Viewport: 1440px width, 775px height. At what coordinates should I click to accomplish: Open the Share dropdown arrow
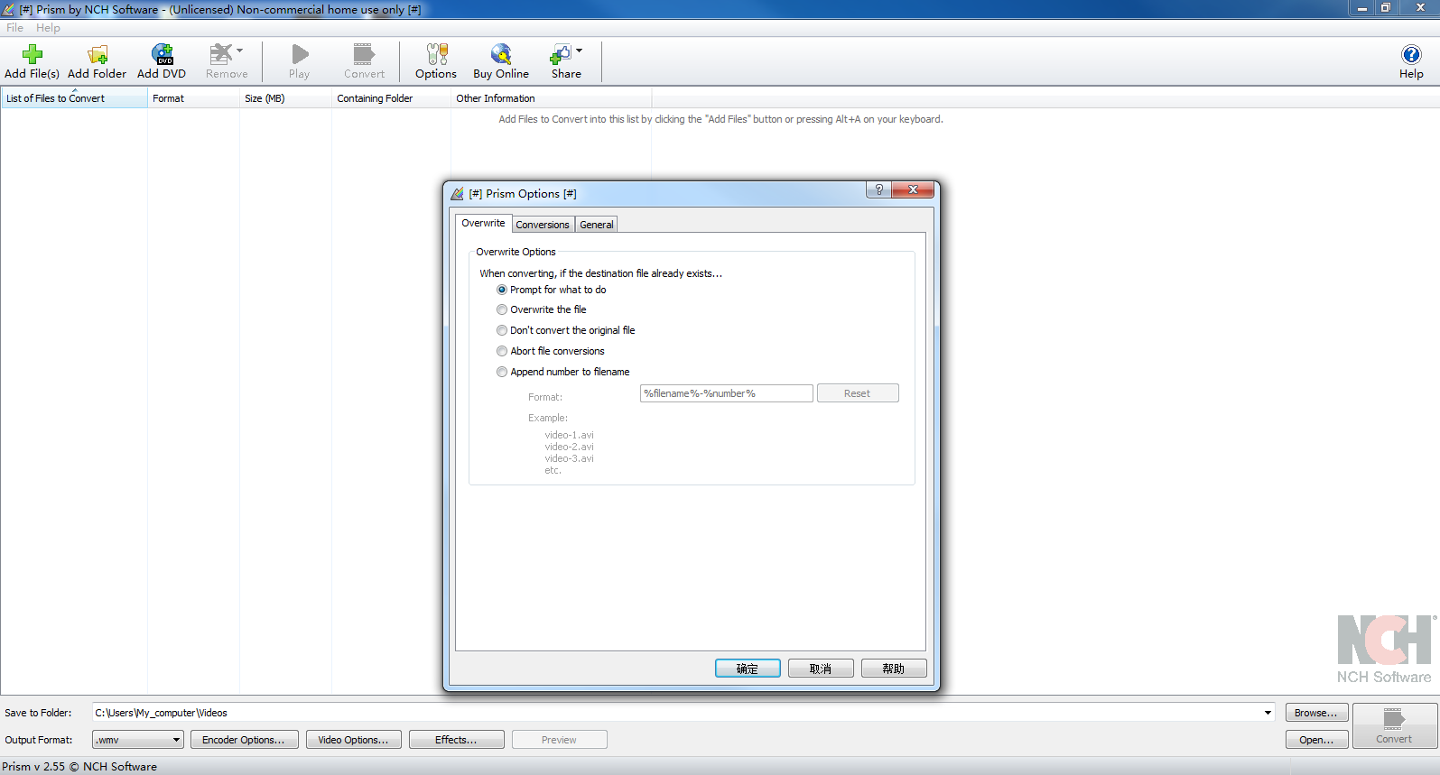coord(580,51)
